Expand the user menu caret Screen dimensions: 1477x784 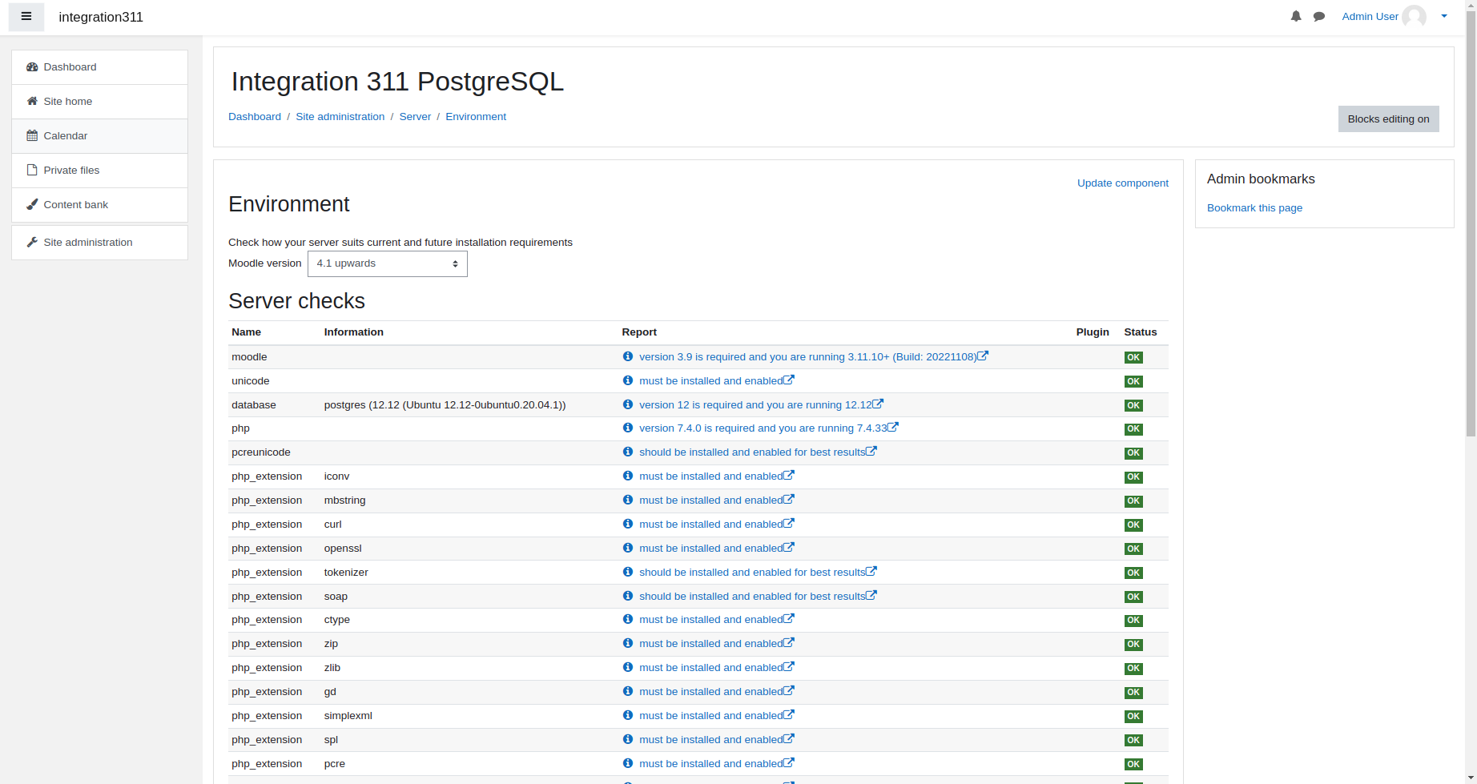(1444, 17)
